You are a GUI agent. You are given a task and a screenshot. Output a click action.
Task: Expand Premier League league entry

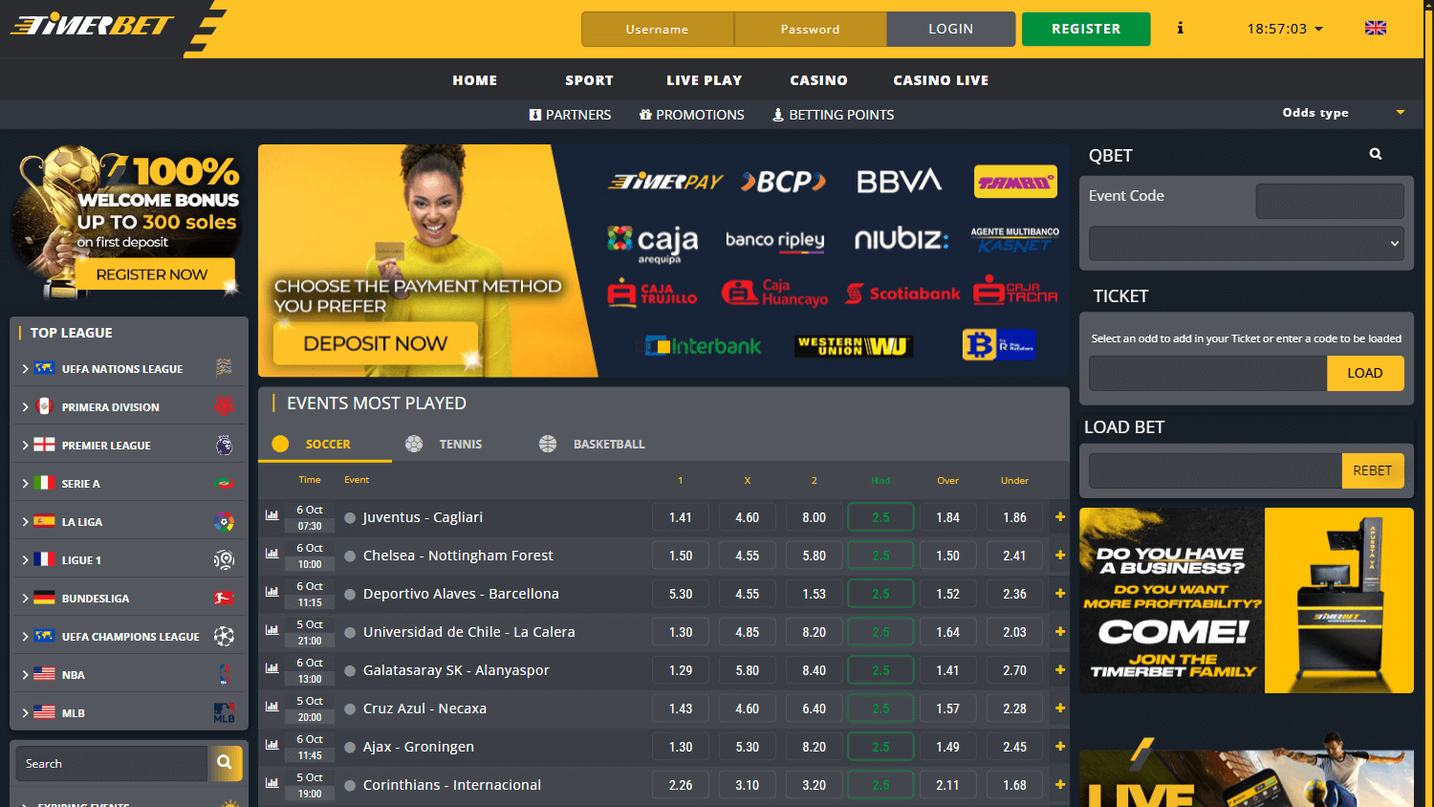(x=25, y=445)
